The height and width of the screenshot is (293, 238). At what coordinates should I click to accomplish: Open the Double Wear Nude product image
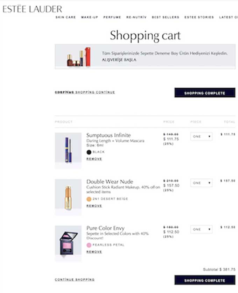68,197
